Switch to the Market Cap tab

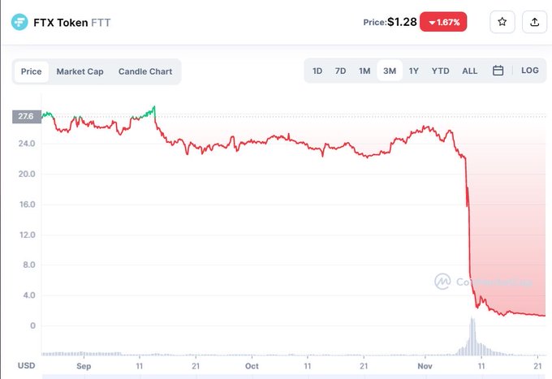[x=80, y=71]
